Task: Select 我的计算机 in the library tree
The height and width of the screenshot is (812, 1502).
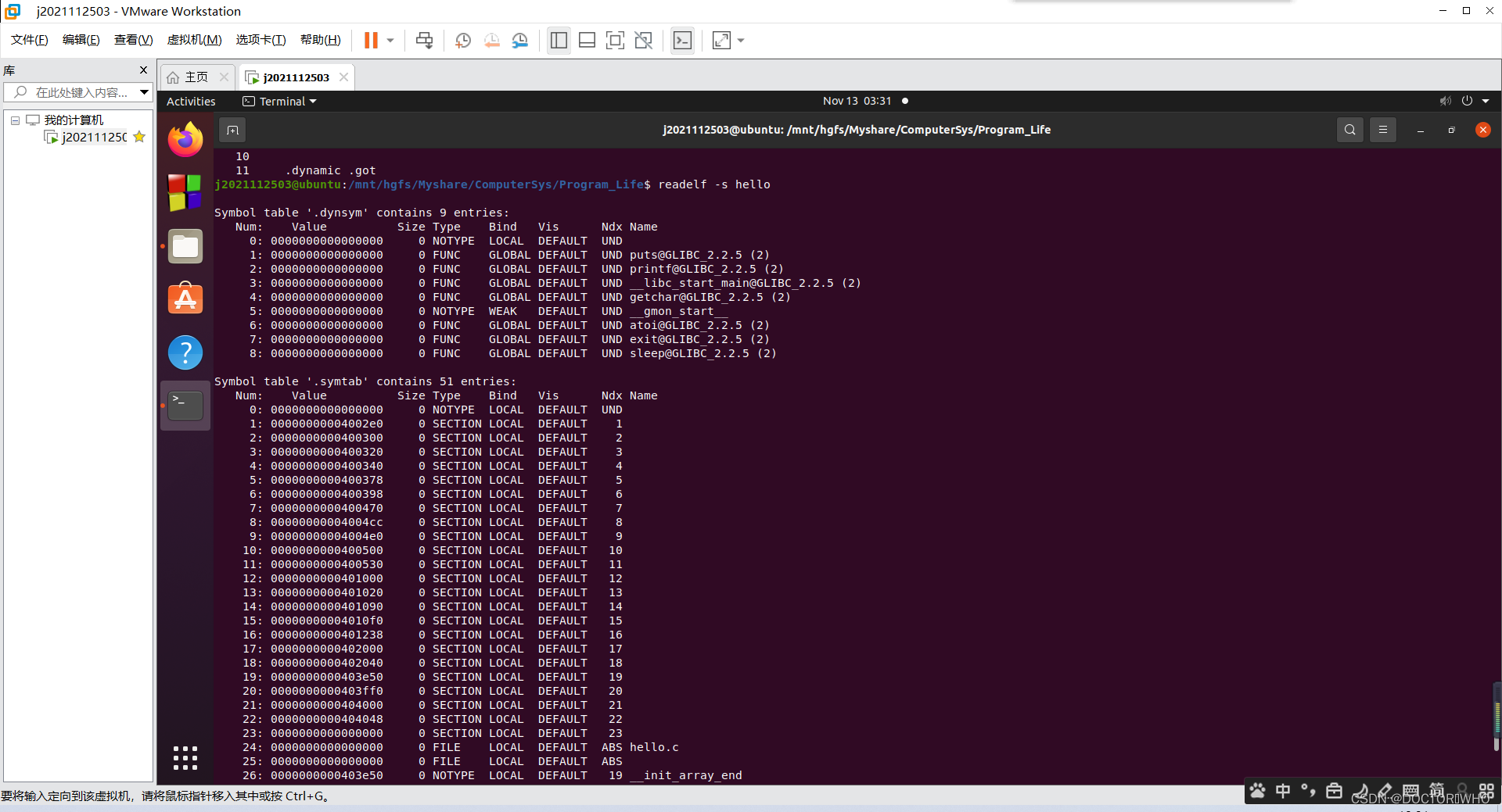Action: (x=74, y=120)
